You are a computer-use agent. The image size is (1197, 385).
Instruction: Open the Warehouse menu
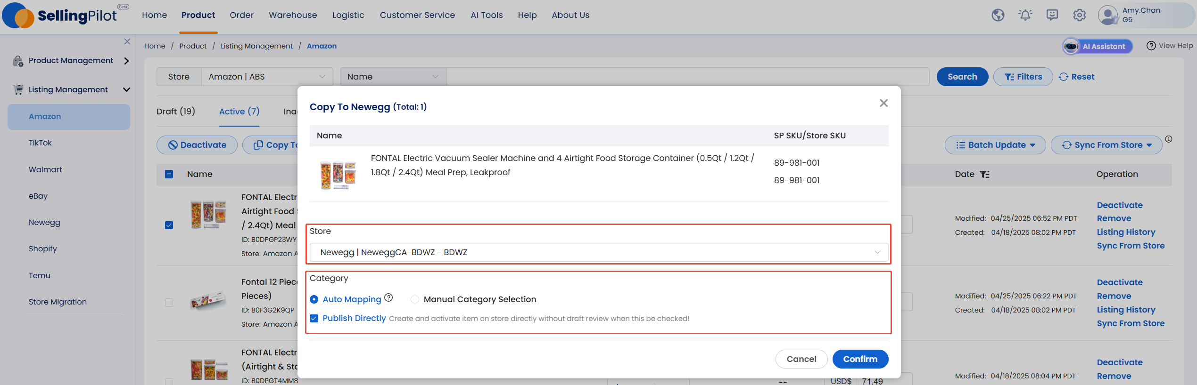coord(293,15)
